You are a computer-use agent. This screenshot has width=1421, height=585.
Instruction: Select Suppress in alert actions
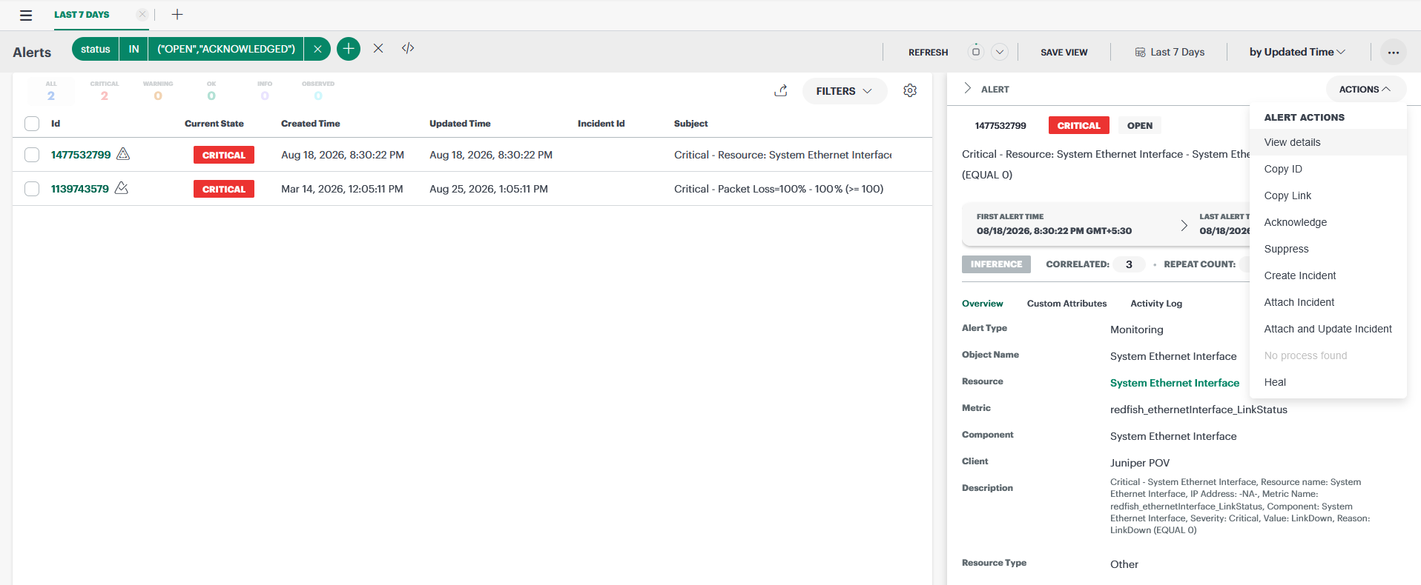click(x=1328, y=249)
